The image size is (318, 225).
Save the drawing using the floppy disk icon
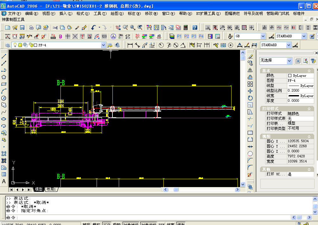tap(22, 27)
